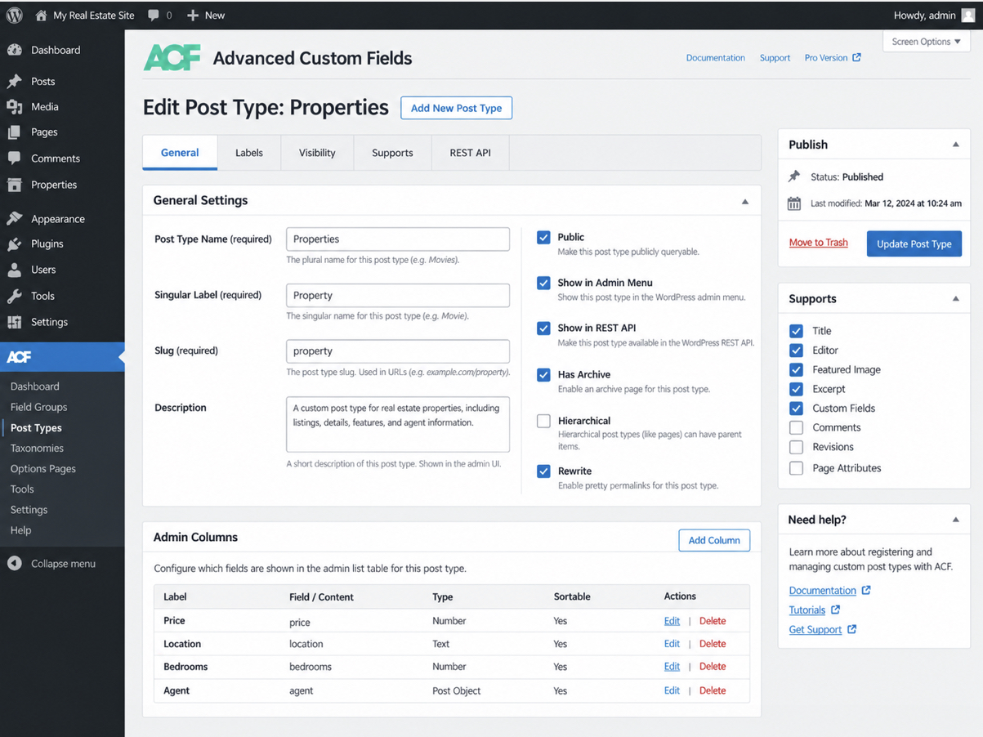The height and width of the screenshot is (737, 983).
Task: Toggle Show in REST API checkbox
Action: [543, 328]
